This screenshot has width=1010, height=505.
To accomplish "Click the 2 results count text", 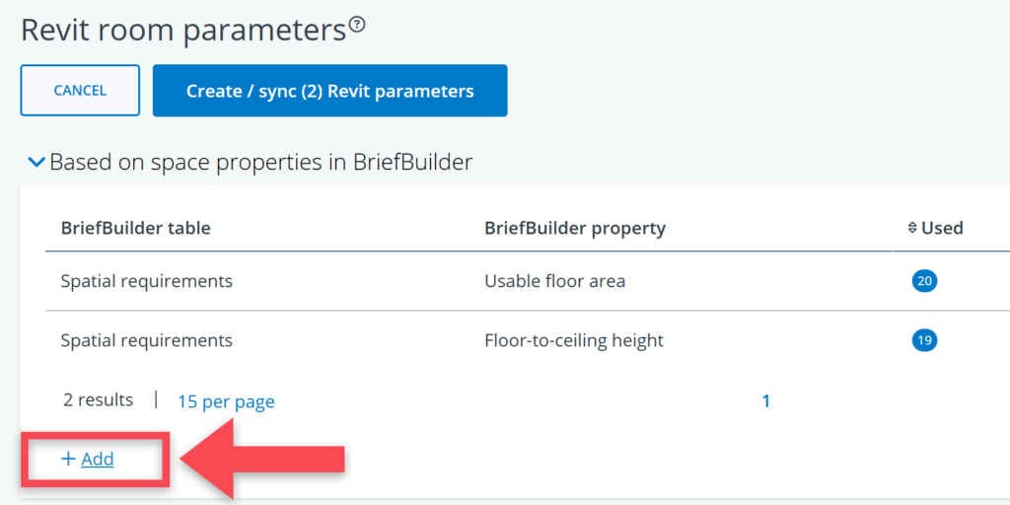I will [98, 399].
